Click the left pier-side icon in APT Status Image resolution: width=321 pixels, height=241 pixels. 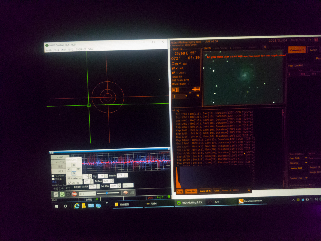(176, 90)
